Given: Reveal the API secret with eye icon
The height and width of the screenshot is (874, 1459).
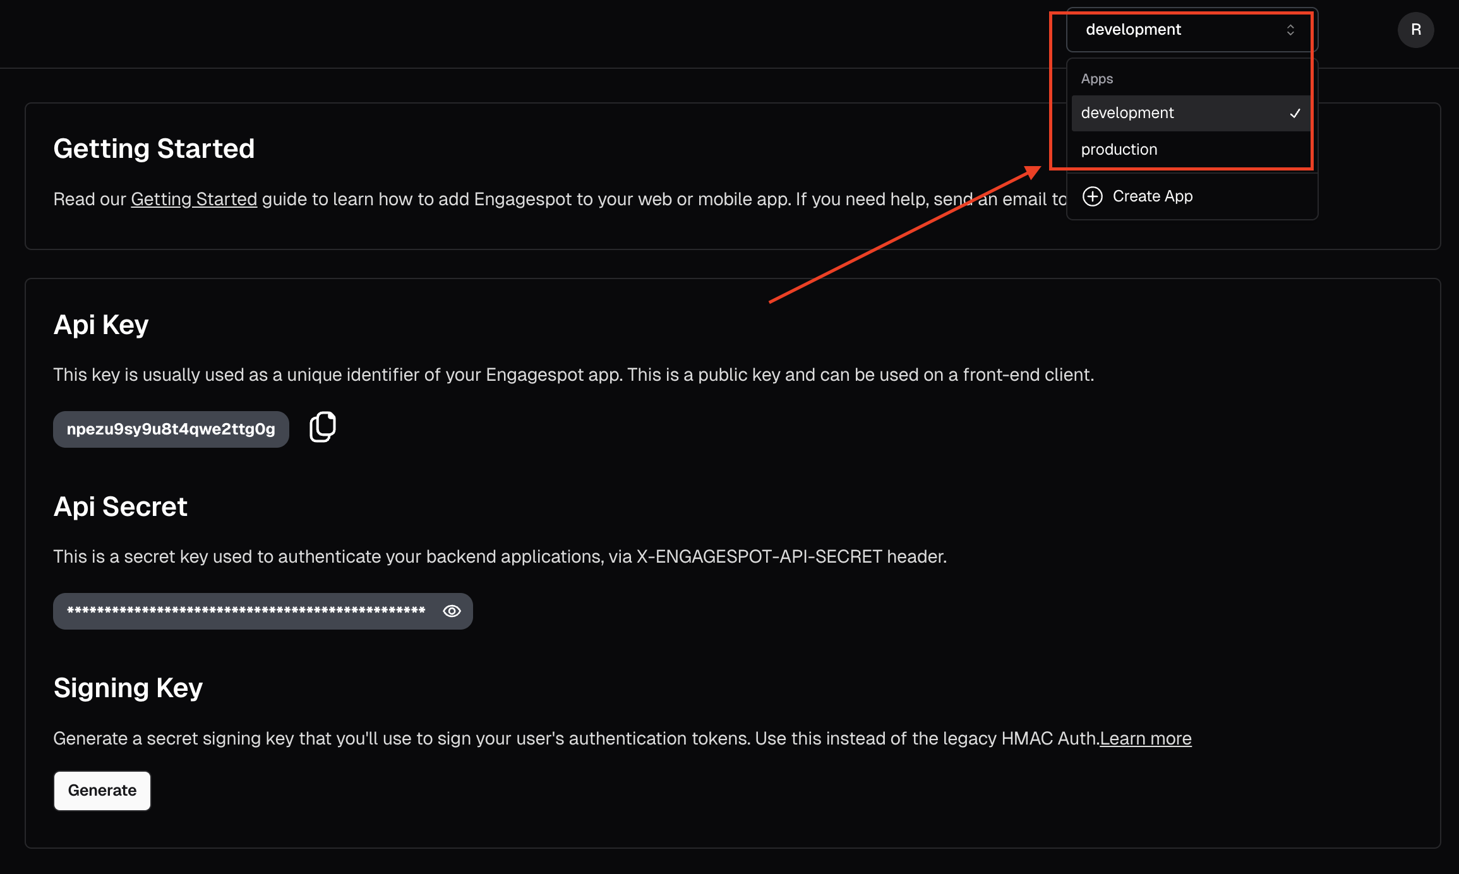Looking at the screenshot, I should 452,611.
